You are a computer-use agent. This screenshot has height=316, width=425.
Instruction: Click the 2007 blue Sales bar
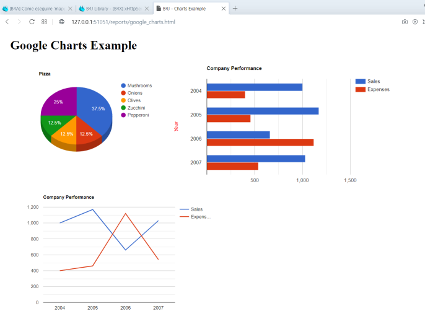point(256,159)
